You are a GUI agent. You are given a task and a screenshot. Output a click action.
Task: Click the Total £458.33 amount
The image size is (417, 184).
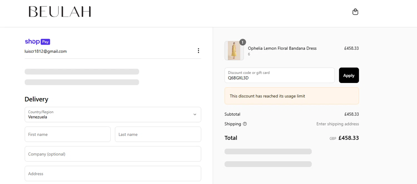[x=349, y=138]
